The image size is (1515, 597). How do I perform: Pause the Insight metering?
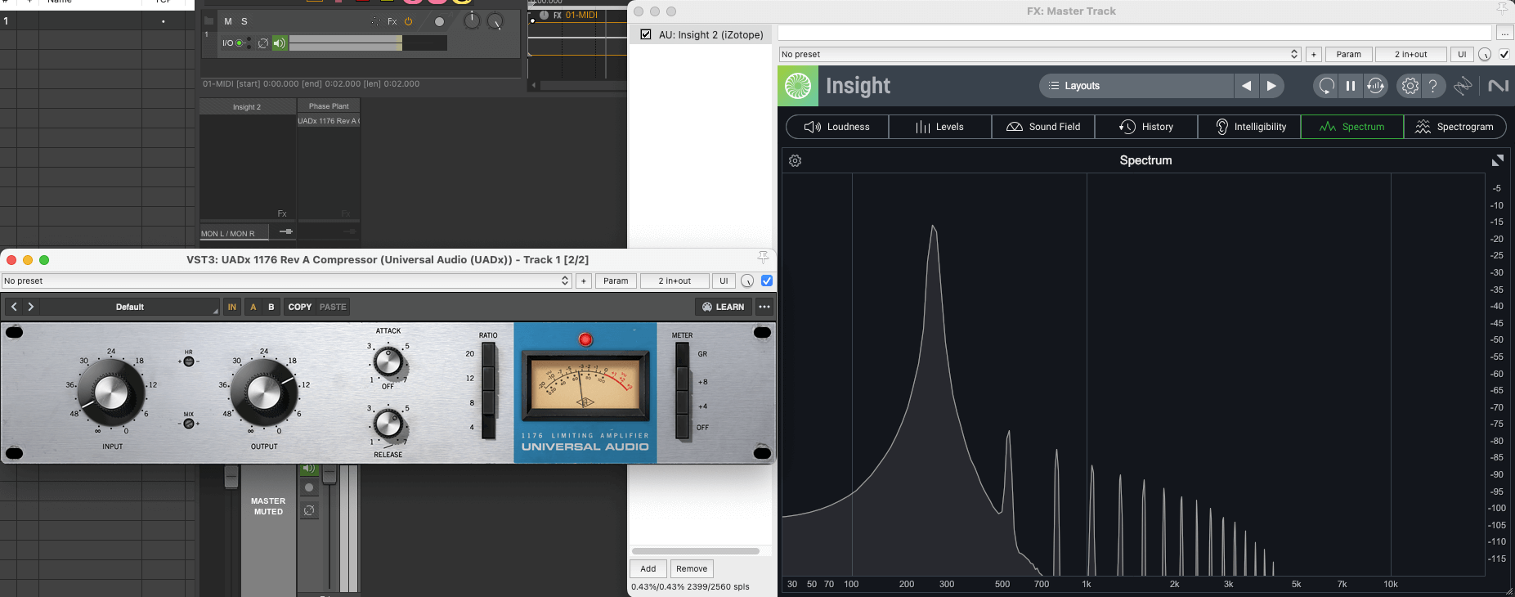pos(1351,86)
